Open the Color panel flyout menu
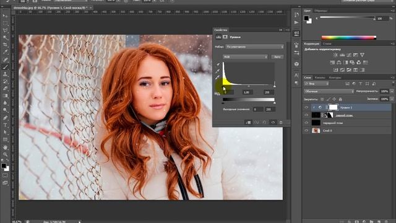Viewport: 396px width, 223px height. pyautogui.click(x=392, y=11)
